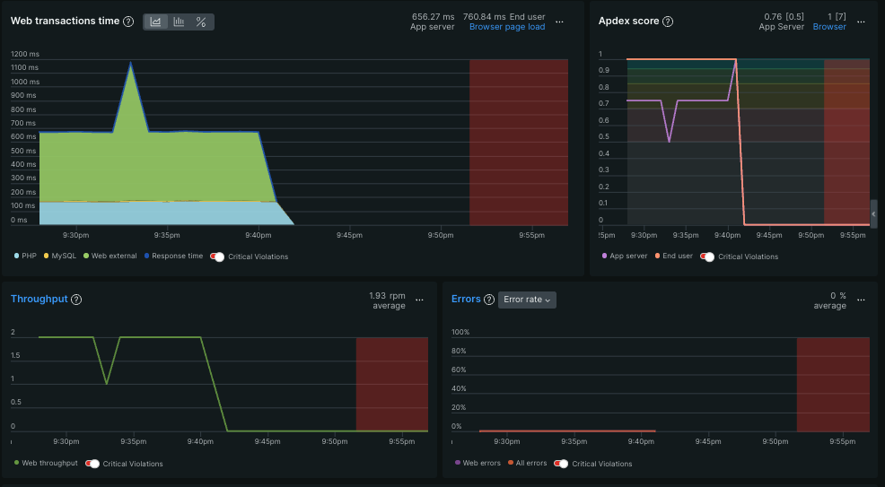Switch to histogram bar chart view

179,22
